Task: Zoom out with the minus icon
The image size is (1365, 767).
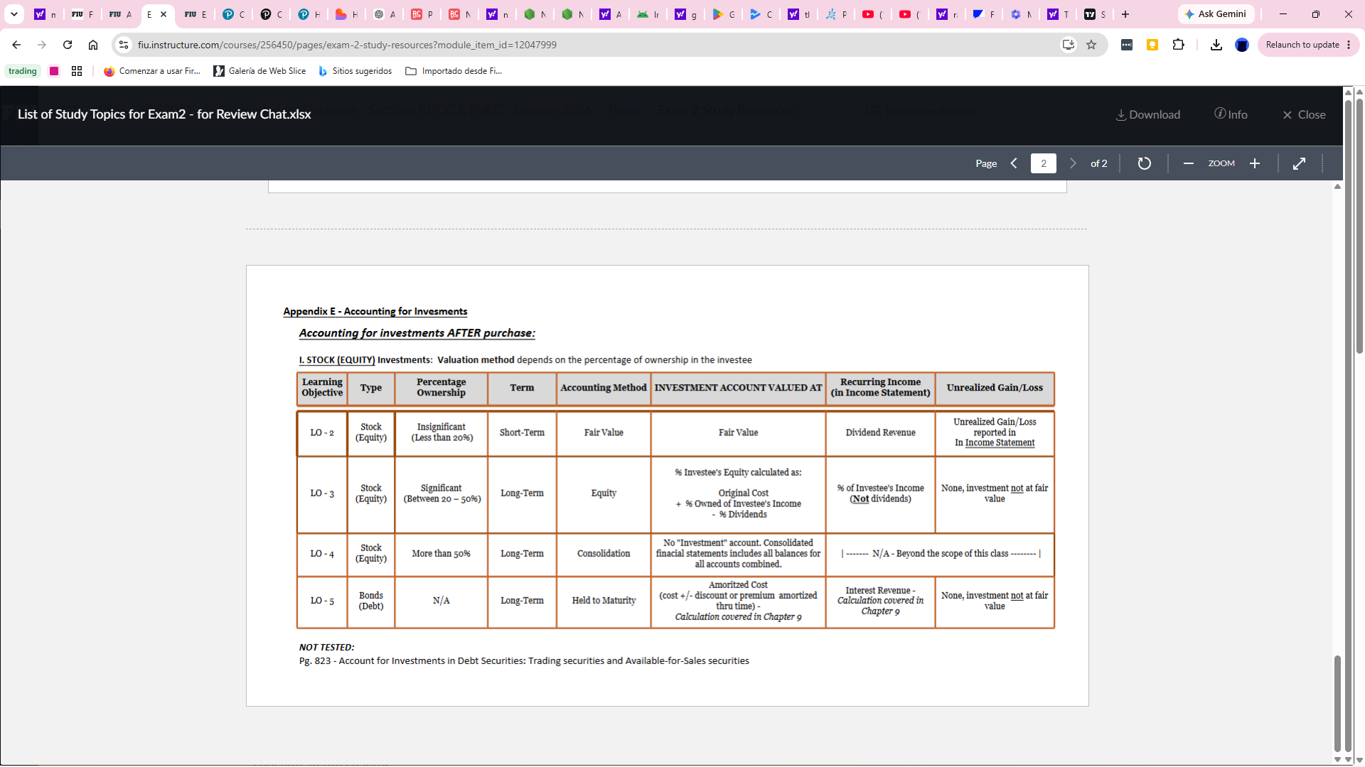Action: pos(1188,163)
